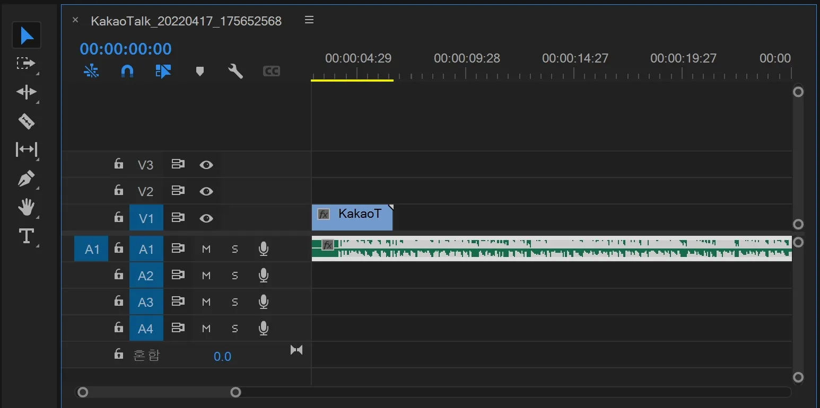Enable voice-over record on A2
Screen dimensions: 820x408
(x=264, y=275)
